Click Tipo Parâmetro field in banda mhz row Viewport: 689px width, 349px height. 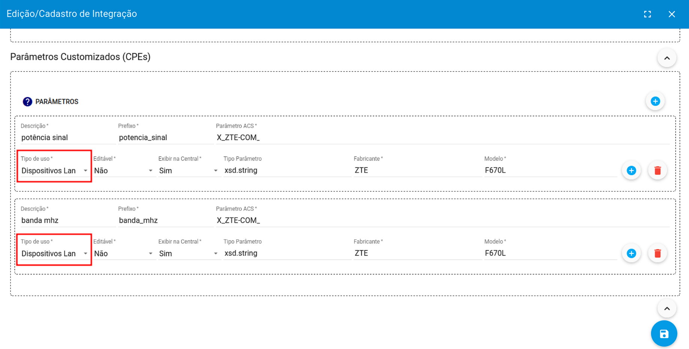[x=287, y=253]
